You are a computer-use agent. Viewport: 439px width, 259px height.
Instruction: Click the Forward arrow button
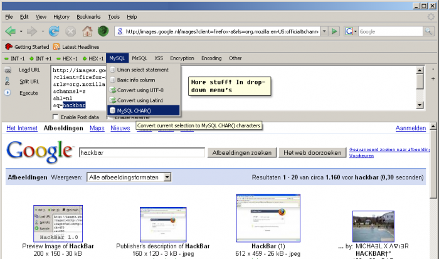(x=31, y=31)
